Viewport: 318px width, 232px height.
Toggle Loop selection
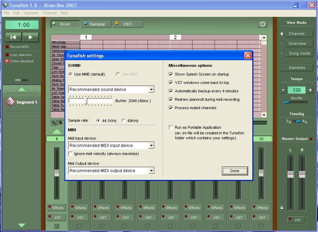(7, 55)
